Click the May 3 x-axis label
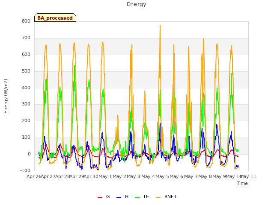This screenshot has height=205, width=274. tap(134, 176)
